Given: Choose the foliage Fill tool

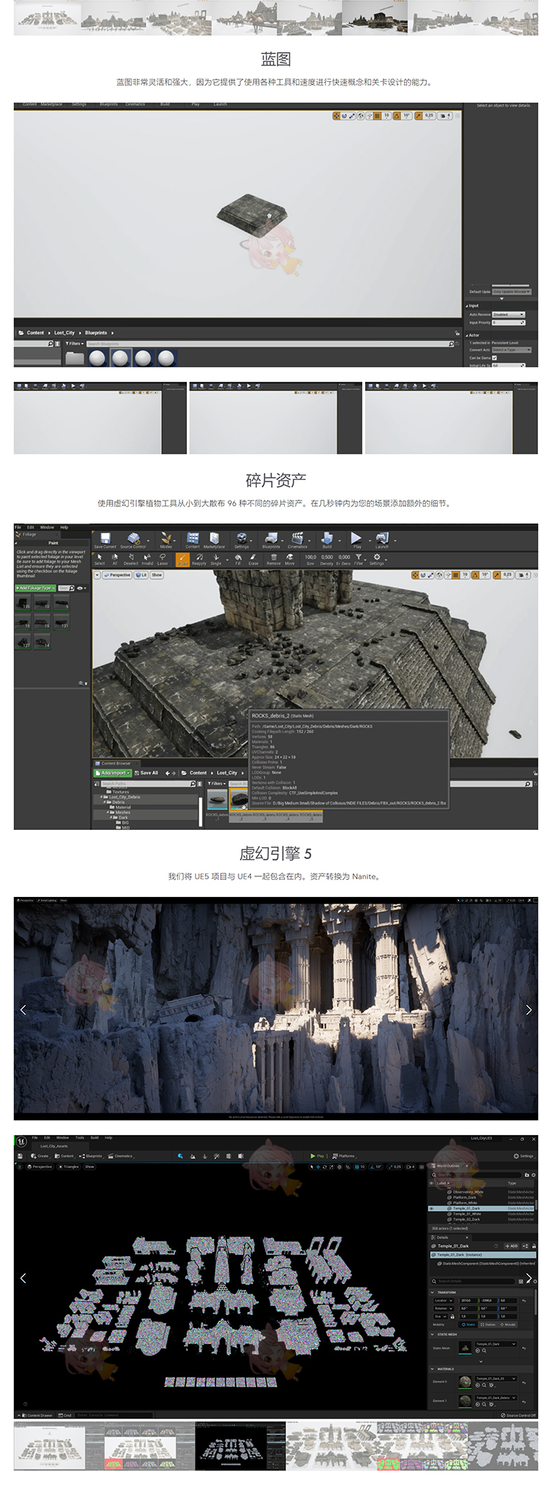Looking at the screenshot, I should click(238, 559).
